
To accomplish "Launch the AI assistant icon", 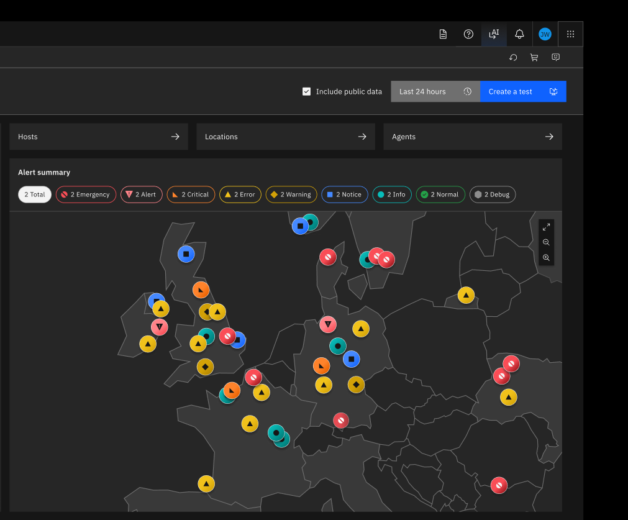I will [x=494, y=34].
